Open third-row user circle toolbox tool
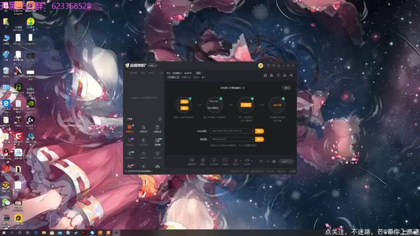Image resolution: width=420 pixels, height=236 pixels. click(130, 155)
